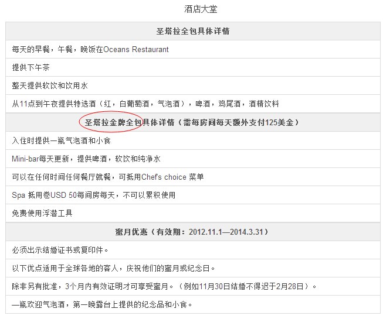
Task: Click the Spa 抵用卷USD 50 row
Action: [x=93, y=195]
